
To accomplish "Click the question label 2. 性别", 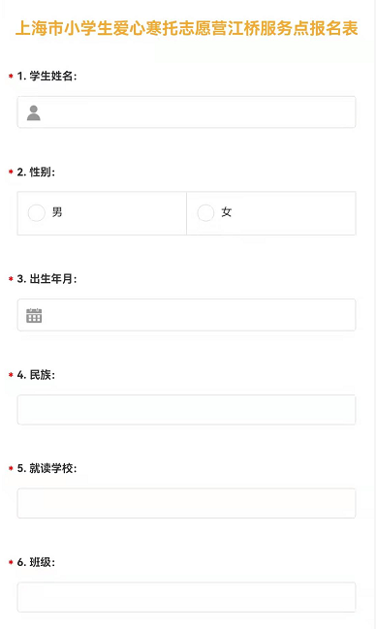I will (x=36, y=173).
